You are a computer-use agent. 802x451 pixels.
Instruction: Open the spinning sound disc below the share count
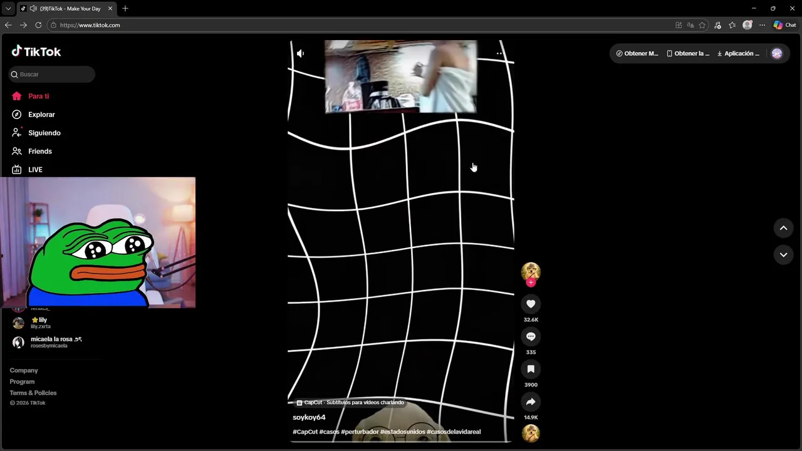531,433
